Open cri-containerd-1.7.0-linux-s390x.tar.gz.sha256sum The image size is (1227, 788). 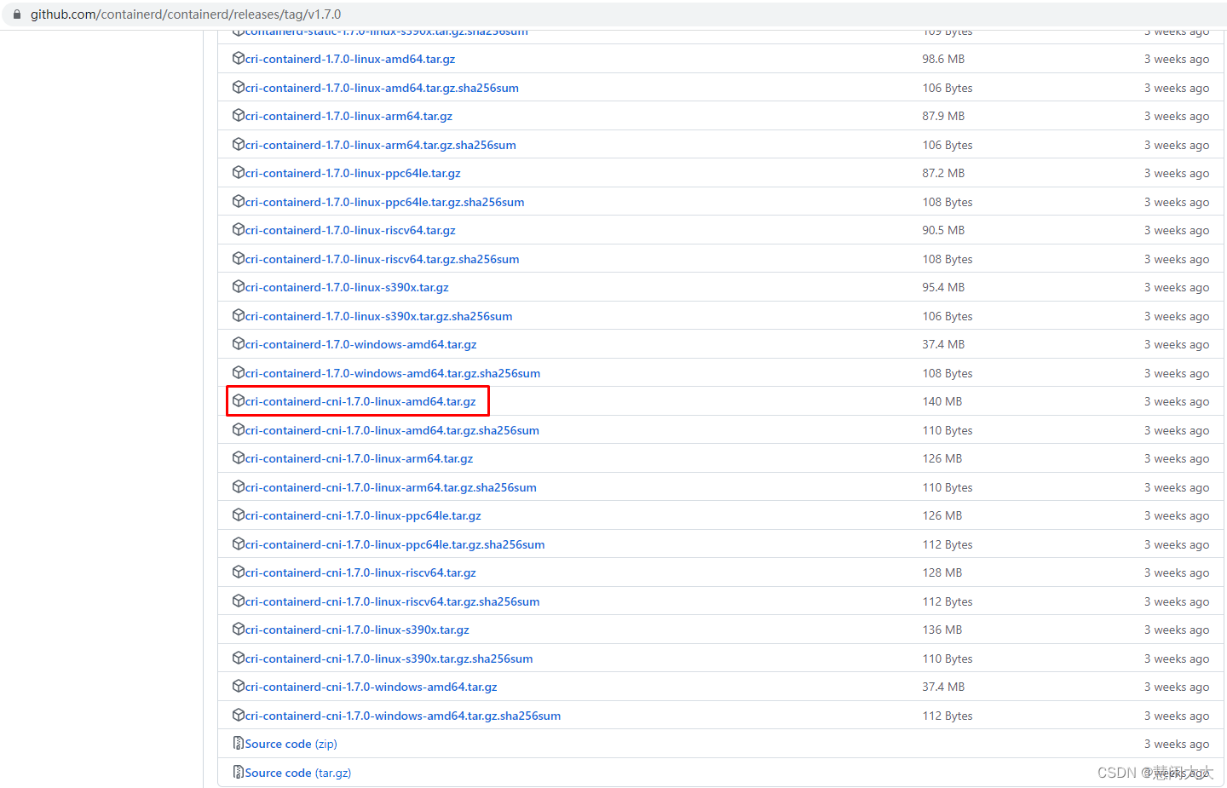pos(379,316)
